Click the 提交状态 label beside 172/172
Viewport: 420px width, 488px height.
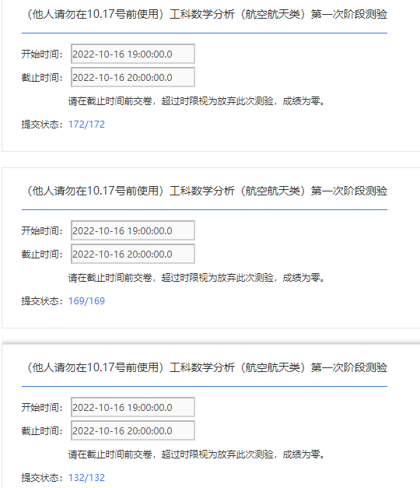tap(42, 125)
